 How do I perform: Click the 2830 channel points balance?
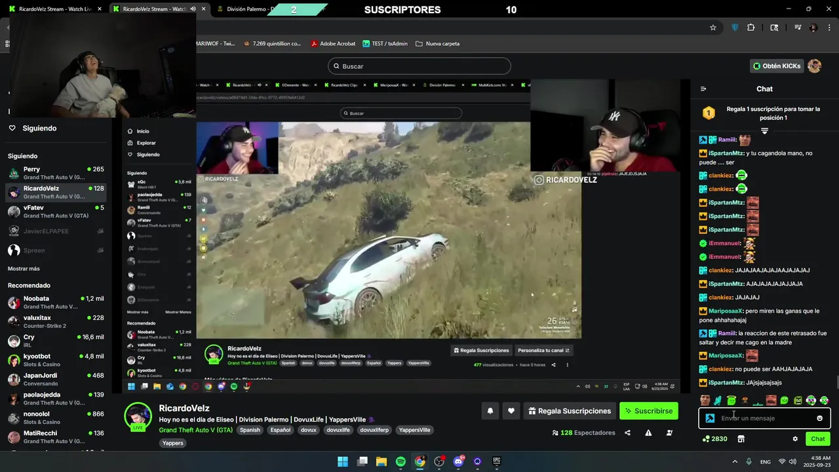(714, 439)
